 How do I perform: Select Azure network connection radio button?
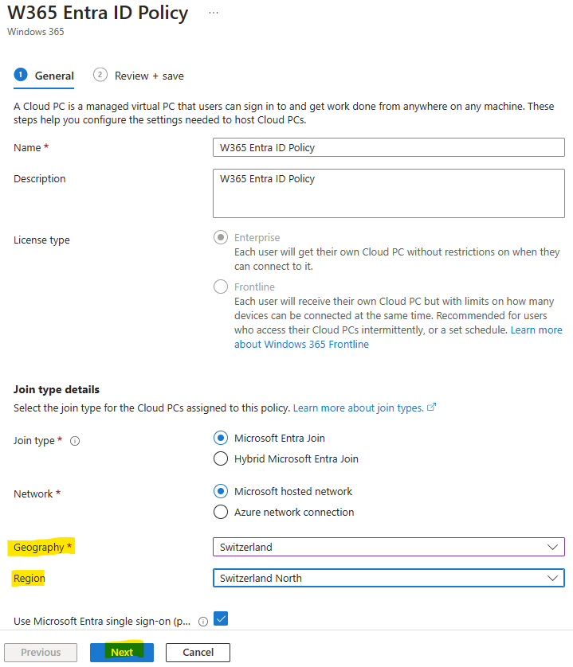click(x=221, y=512)
